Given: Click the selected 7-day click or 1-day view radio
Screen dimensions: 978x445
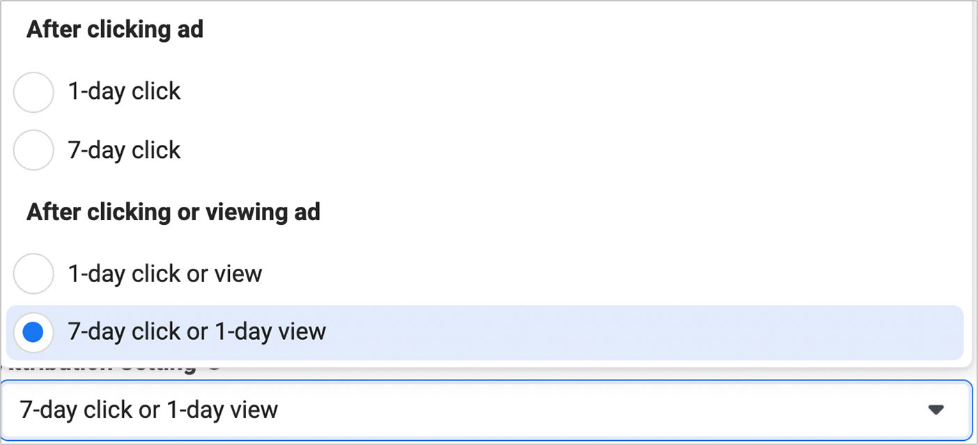Looking at the screenshot, I should pos(33,331).
